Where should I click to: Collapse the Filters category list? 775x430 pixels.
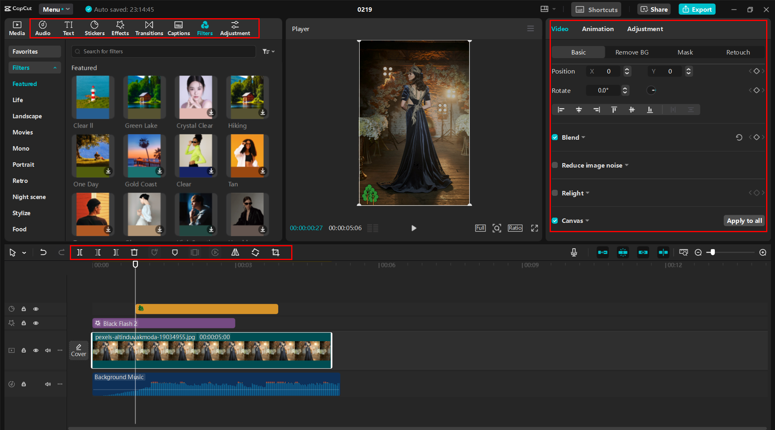[55, 68]
